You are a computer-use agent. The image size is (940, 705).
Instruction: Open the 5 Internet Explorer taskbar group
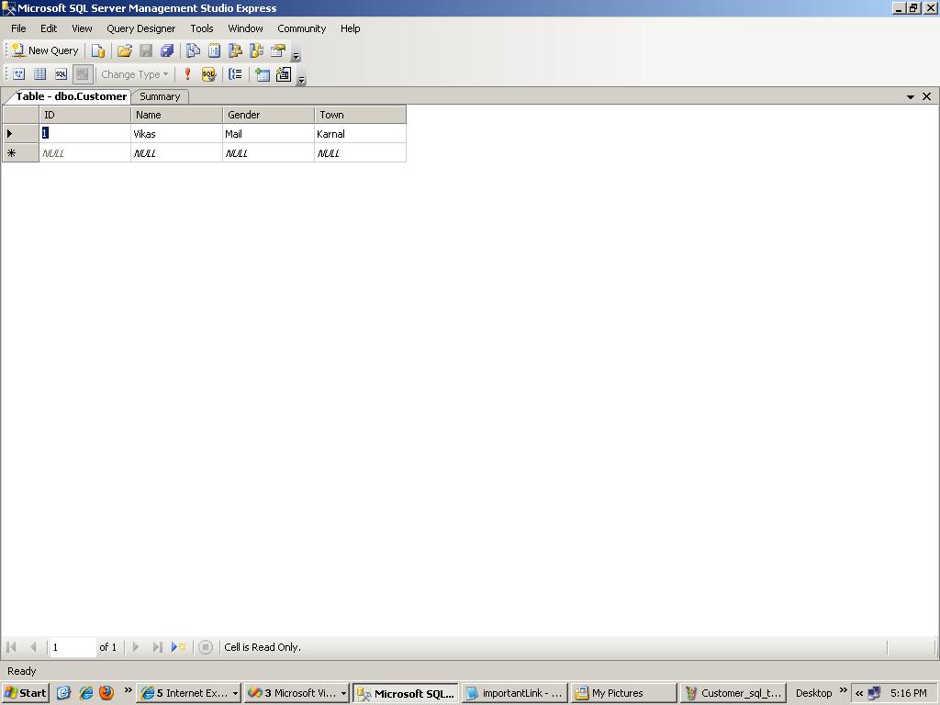coord(188,693)
